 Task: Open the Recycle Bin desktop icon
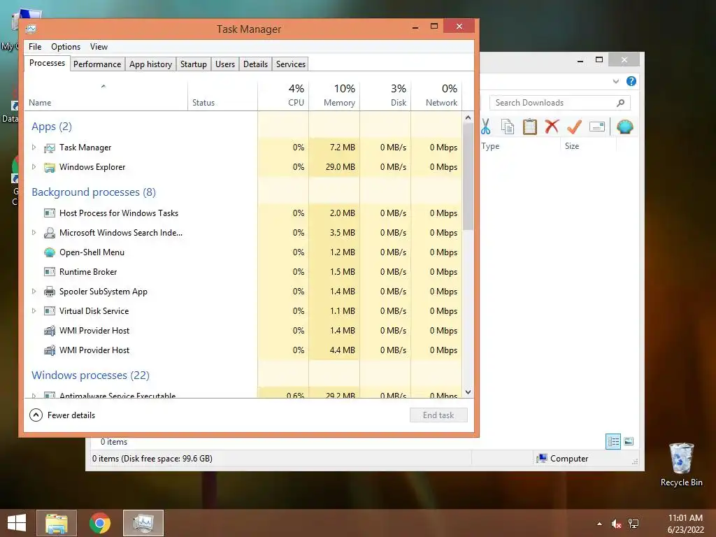click(x=681, y=464)
